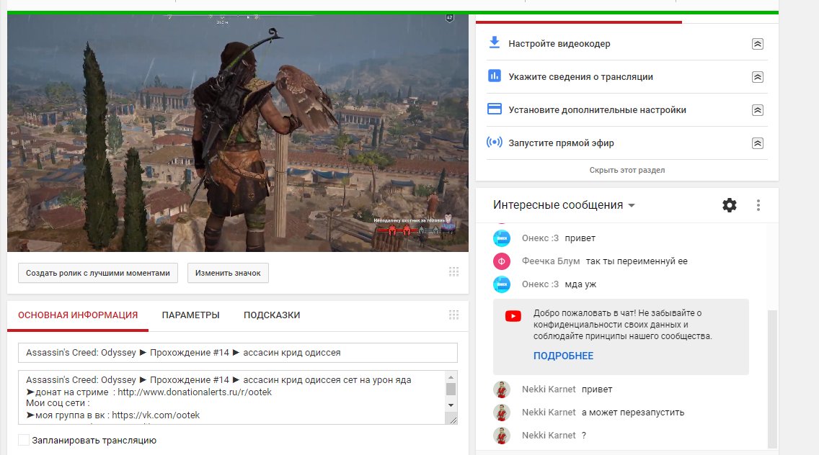Screen dimensions: 819x455
Task: Click the broadcast icon beside Запустите прямой эфир
Action: pyautogui.click(x=494, y=142)
